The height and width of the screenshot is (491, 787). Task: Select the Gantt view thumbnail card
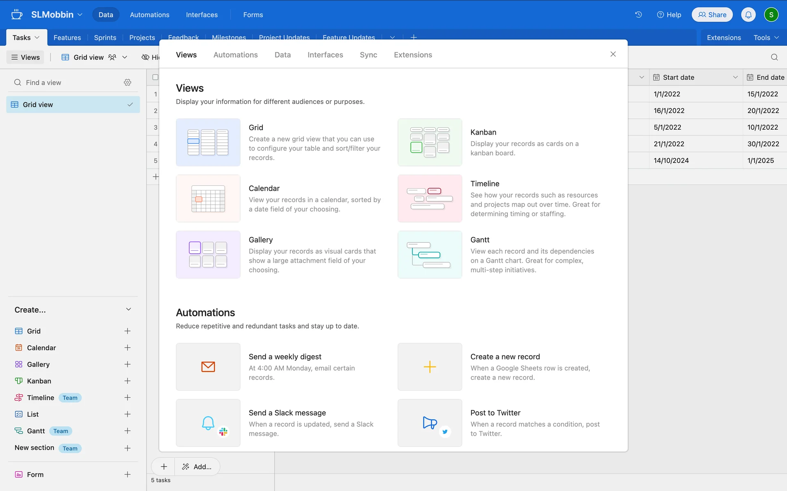coord(430,255)
